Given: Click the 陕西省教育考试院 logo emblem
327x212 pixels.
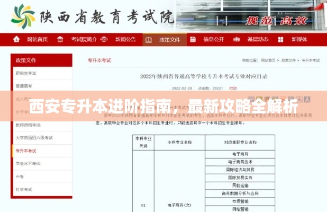Looking at the screenshot, I should point(22,17).
